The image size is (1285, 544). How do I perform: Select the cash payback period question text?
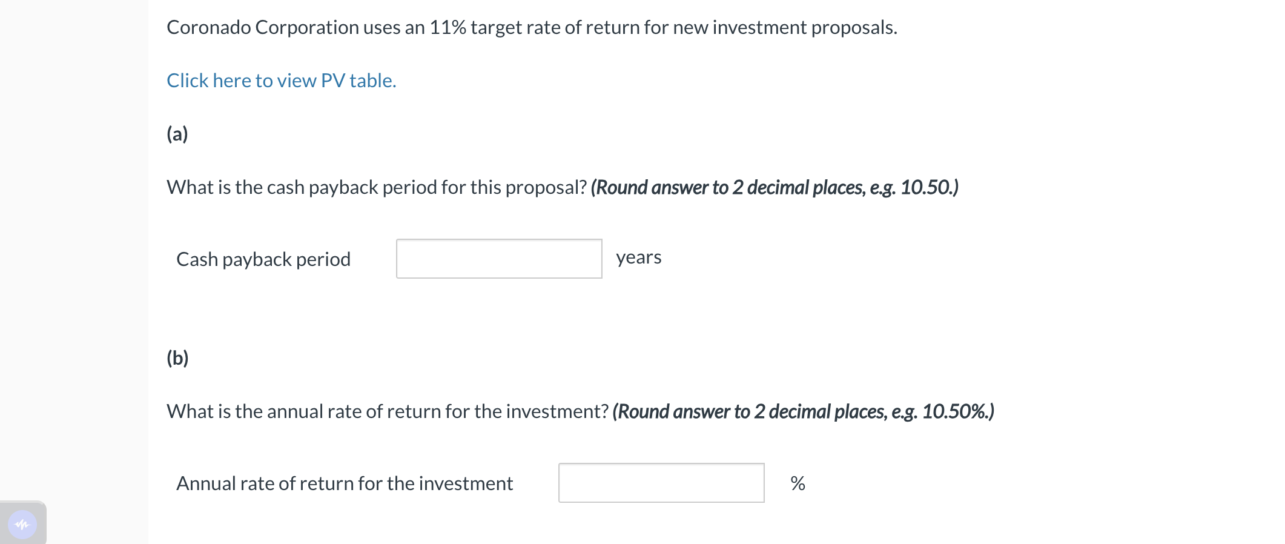click(x=375, y=187)
